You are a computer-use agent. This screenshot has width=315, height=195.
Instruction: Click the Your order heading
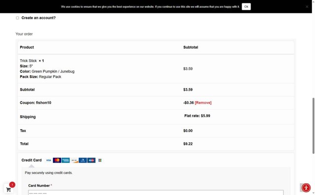coord(24,34)
